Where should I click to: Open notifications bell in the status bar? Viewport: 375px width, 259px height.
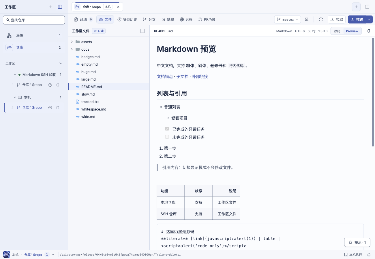[369, 255]
